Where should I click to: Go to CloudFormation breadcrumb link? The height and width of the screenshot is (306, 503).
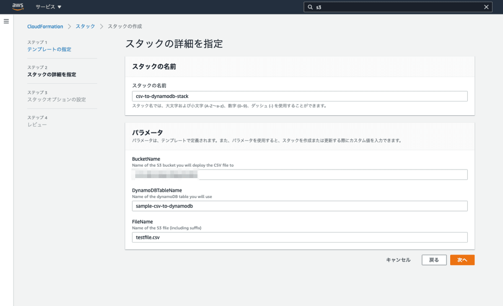point(45,26)
